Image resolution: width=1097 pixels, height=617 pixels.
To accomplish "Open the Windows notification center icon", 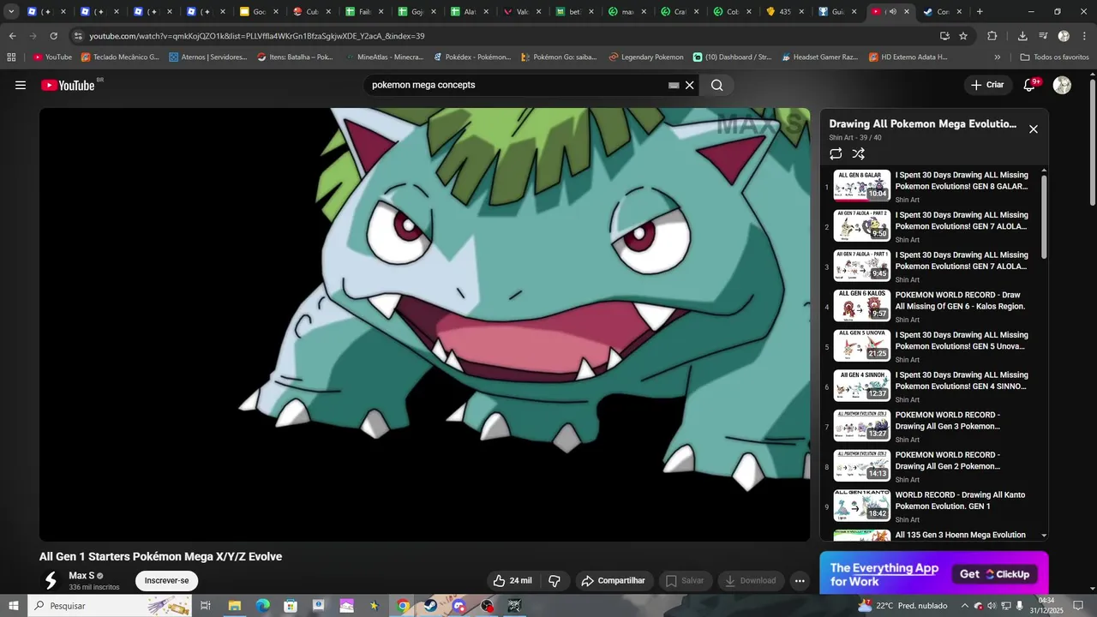I will click(x=1079, y=606).
